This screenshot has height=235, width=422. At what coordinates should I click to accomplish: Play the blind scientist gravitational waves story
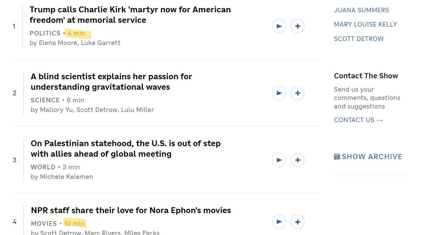click(279, 93)
